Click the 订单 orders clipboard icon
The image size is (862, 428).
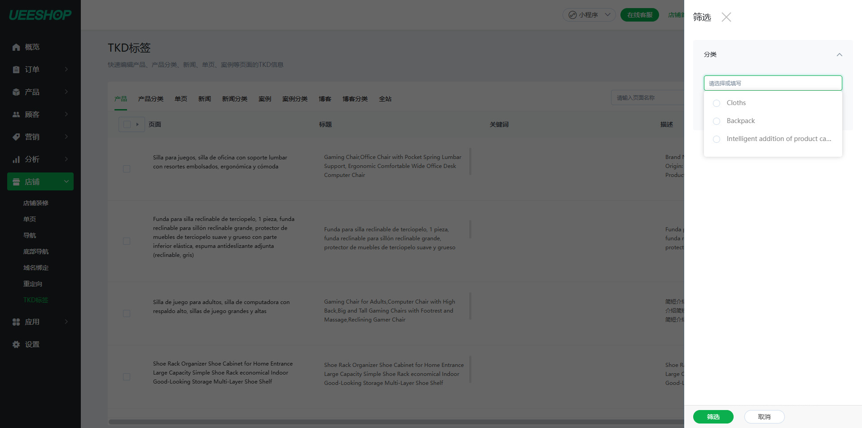click(x=16, y=70)
